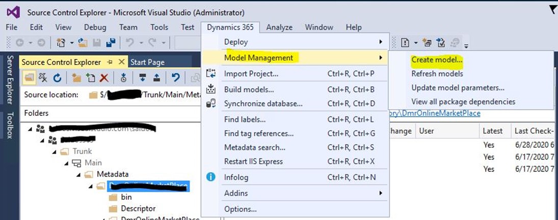The width and height of the screenshot is (558, 220).
Task: Open the Analyze menu
Action: point(279,27)
